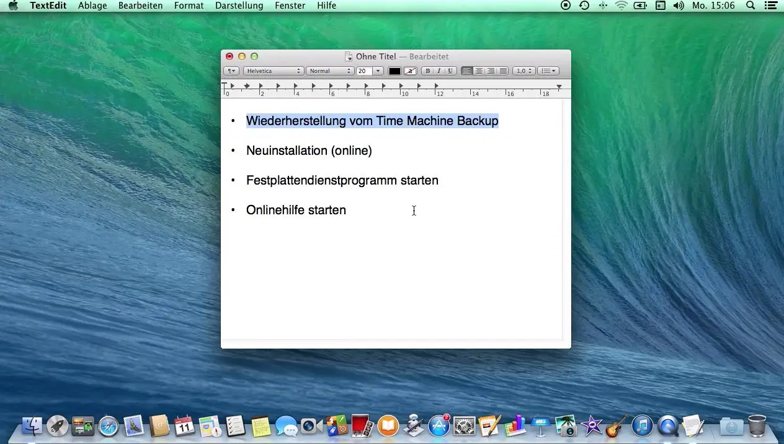784x444 pixels.
Task: Click the battery status icon
Action: (640, 6)
